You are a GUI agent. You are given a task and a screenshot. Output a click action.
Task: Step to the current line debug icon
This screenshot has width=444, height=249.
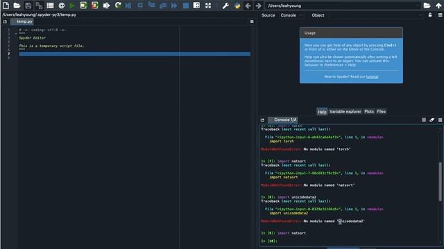(x=140, y=6)
